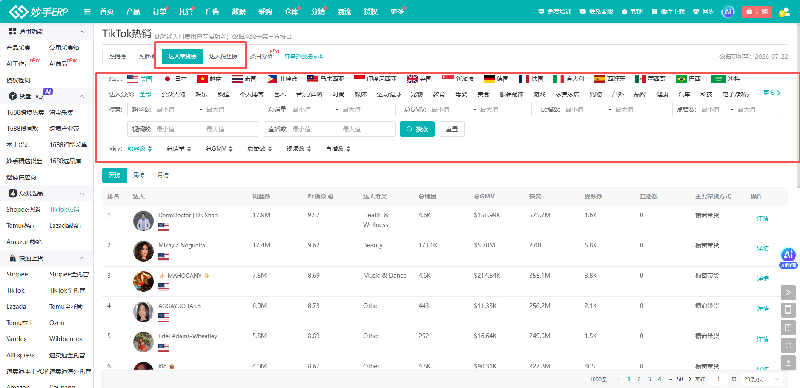
Task: Sort by 总销量 arrows
Action: click(x=189, y=149)
